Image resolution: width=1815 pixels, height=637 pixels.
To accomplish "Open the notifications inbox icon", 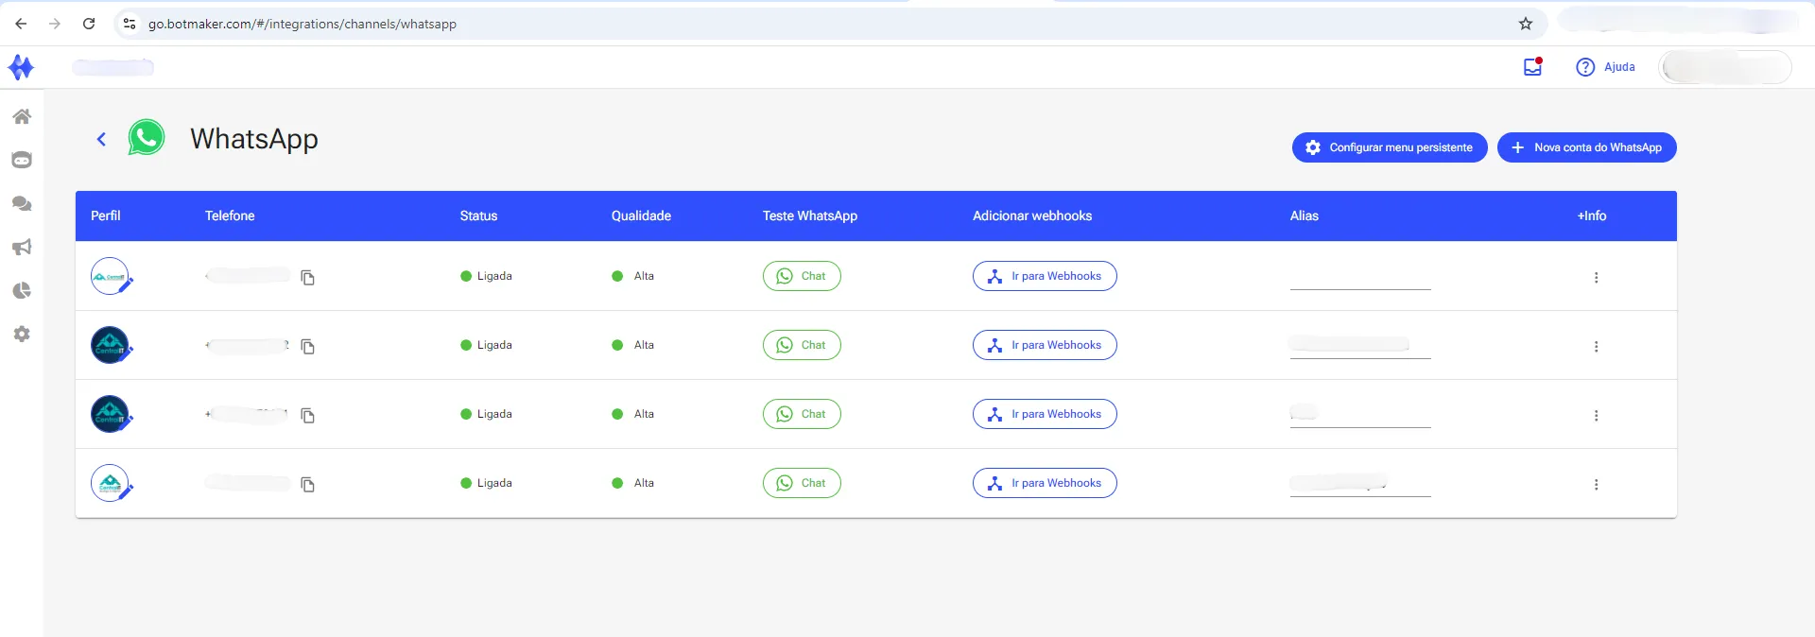I will (x=1532, y=66).
